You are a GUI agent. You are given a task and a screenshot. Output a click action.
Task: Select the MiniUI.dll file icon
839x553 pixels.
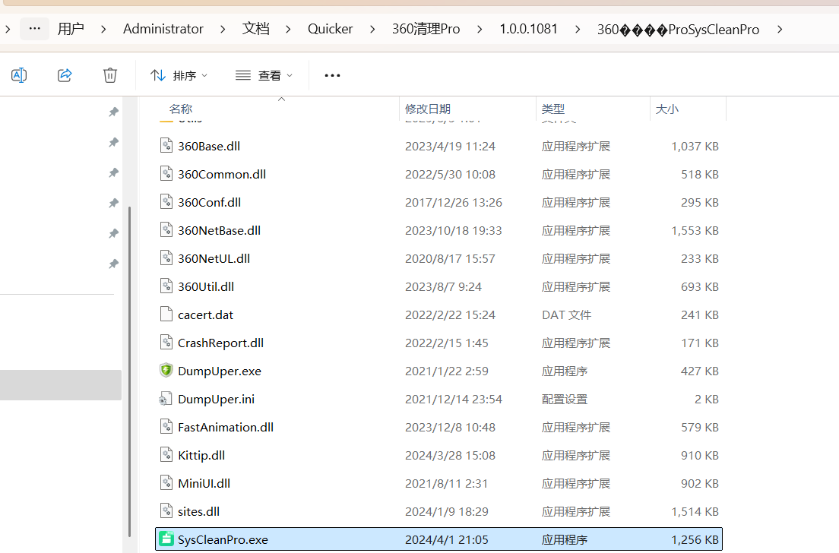tap(166, 482)
